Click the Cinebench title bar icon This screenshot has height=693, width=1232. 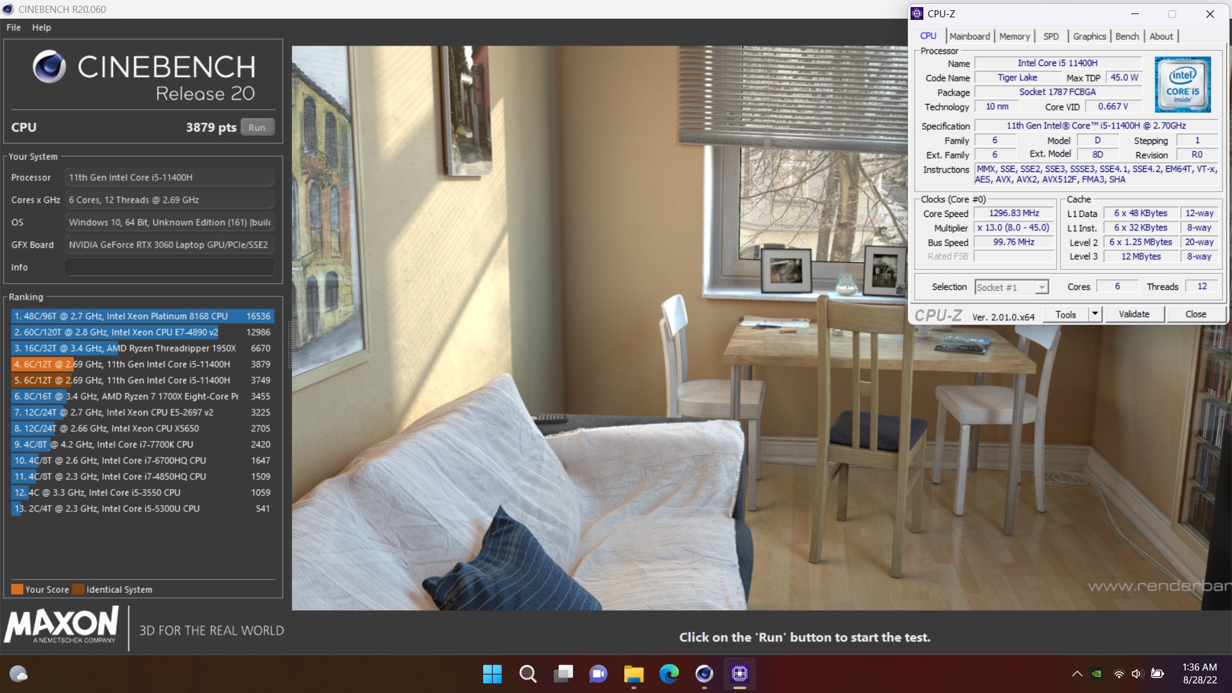(8, 9)
